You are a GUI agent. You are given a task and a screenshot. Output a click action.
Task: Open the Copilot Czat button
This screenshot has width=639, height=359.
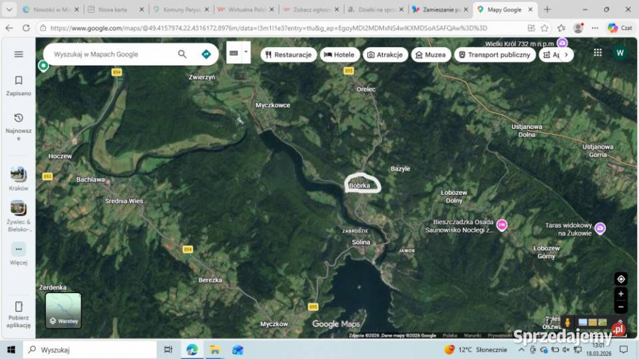pos(620,28)
